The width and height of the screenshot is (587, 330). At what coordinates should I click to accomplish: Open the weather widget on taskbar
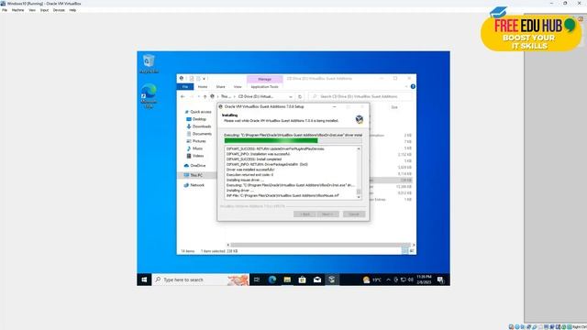(371, 280)
